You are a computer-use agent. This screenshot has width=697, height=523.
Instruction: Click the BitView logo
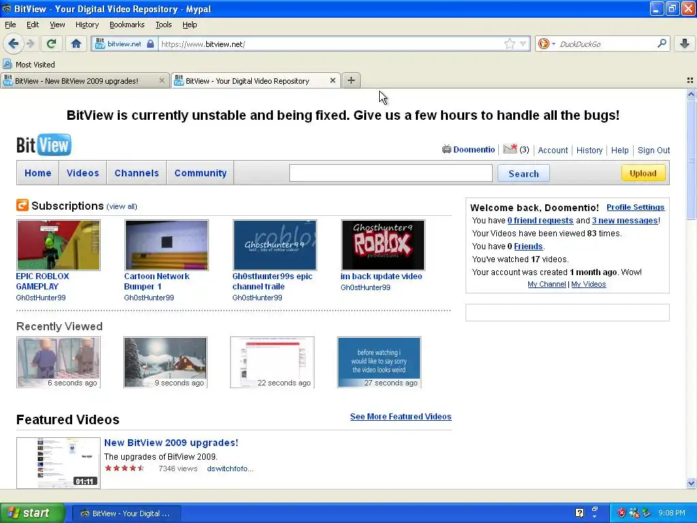tap(44, 145)
